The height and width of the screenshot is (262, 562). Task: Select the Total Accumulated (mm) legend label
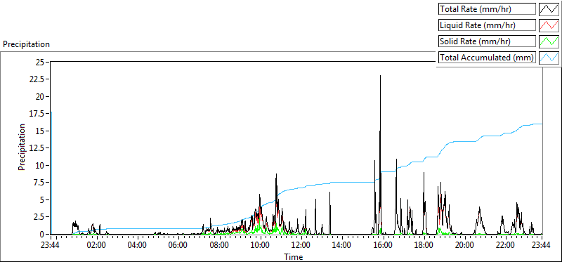[x=487, y=58]
